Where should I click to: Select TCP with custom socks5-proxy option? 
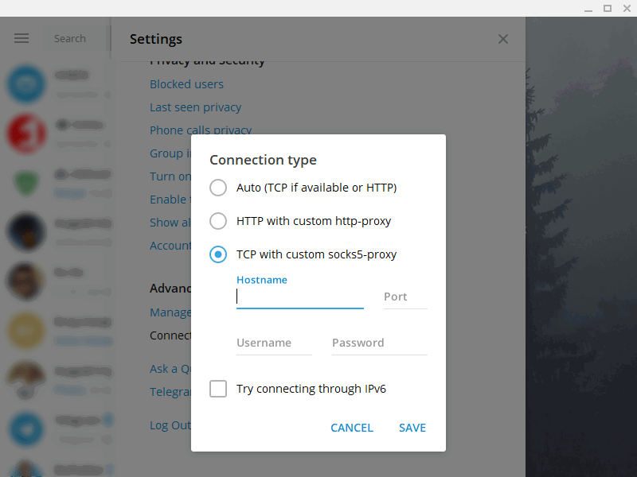[218, 254]
